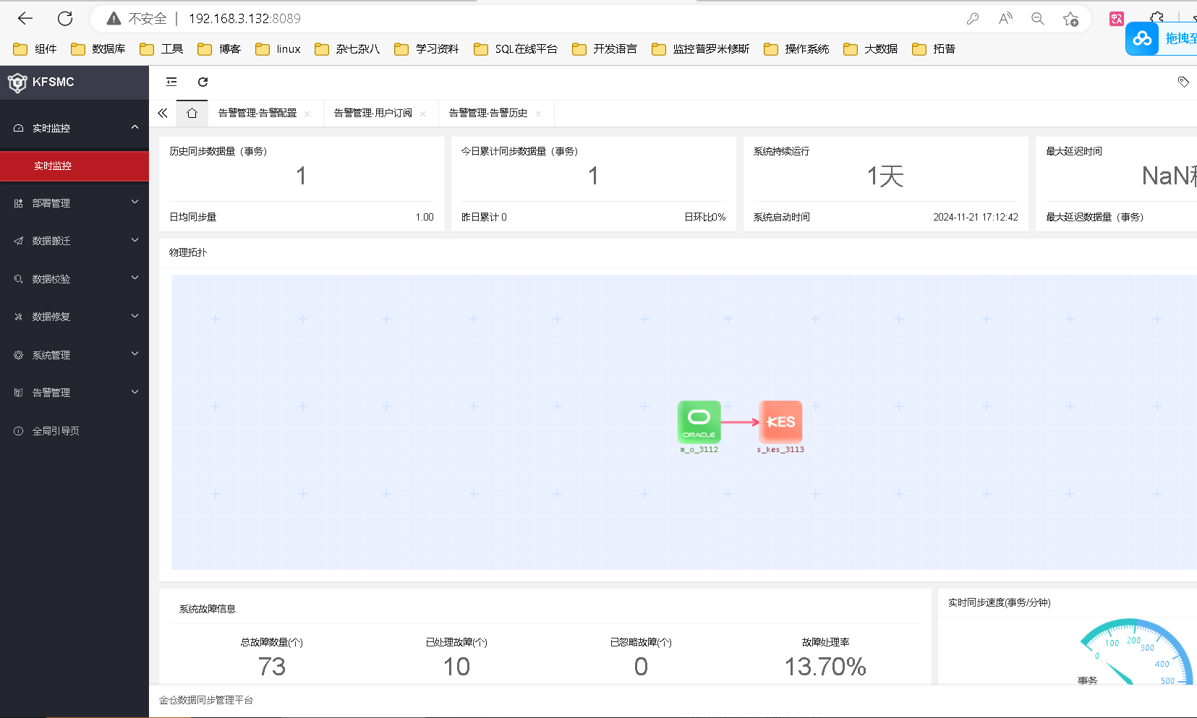1197x718 pixels.
Task: Open the 数据库 bookmark folder
Action: click(98, 49)
